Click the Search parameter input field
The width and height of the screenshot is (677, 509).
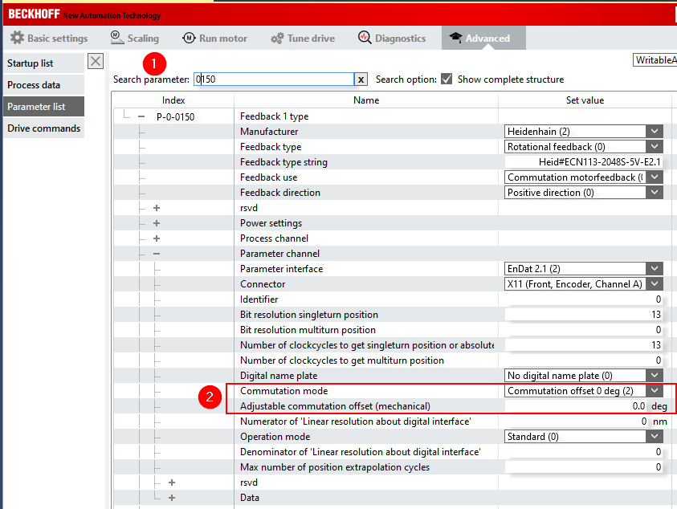point(273,79)
